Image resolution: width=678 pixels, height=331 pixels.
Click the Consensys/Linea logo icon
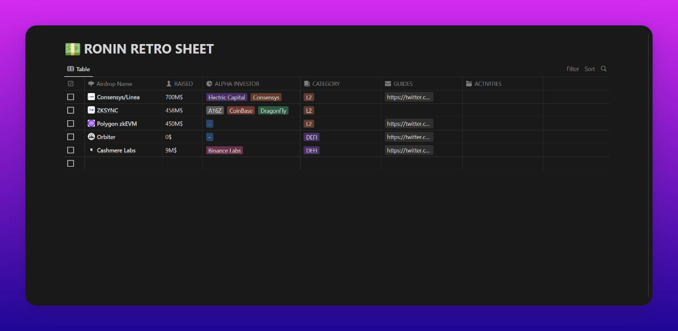click(91, 97)
